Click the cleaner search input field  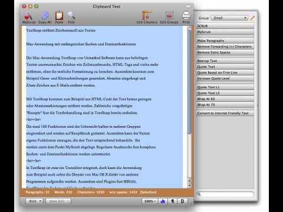click(x=225, y=194)
